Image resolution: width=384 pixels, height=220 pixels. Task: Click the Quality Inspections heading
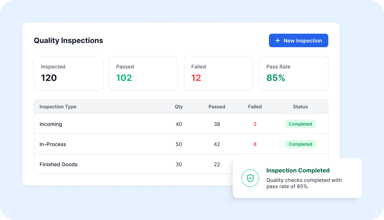[68, 41]
